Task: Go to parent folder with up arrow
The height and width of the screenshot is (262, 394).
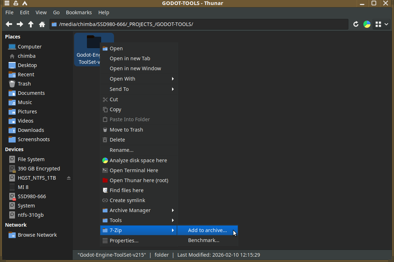Action: (31, 24)
